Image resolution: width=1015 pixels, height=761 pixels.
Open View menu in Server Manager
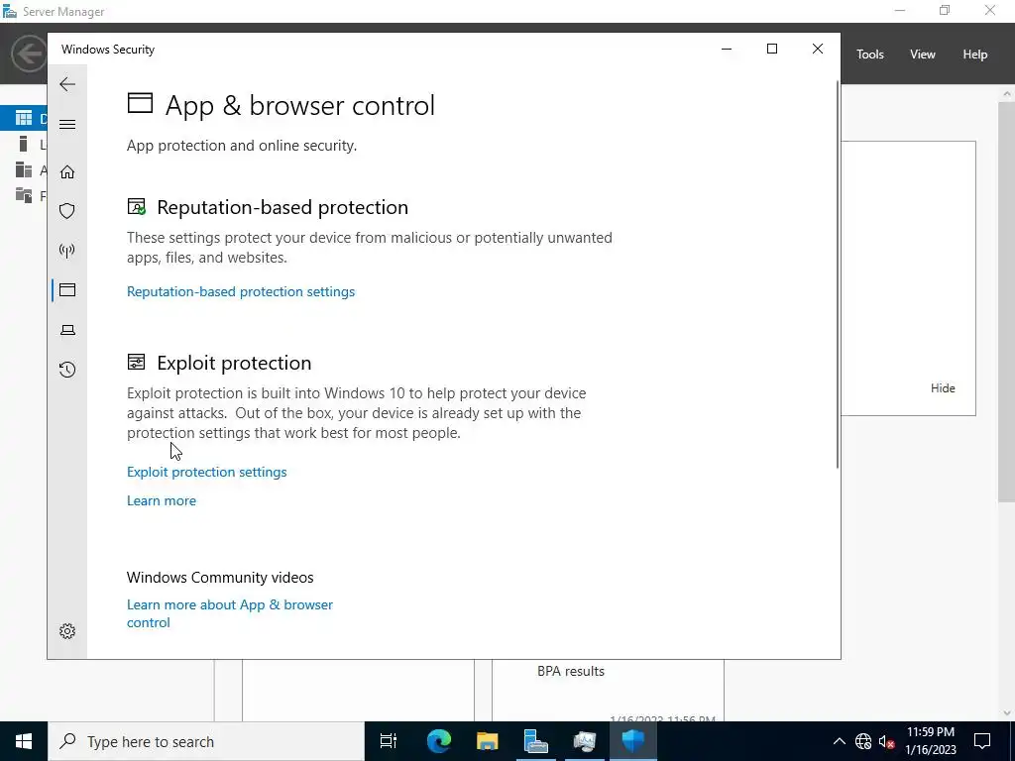(x=923, y=54)
